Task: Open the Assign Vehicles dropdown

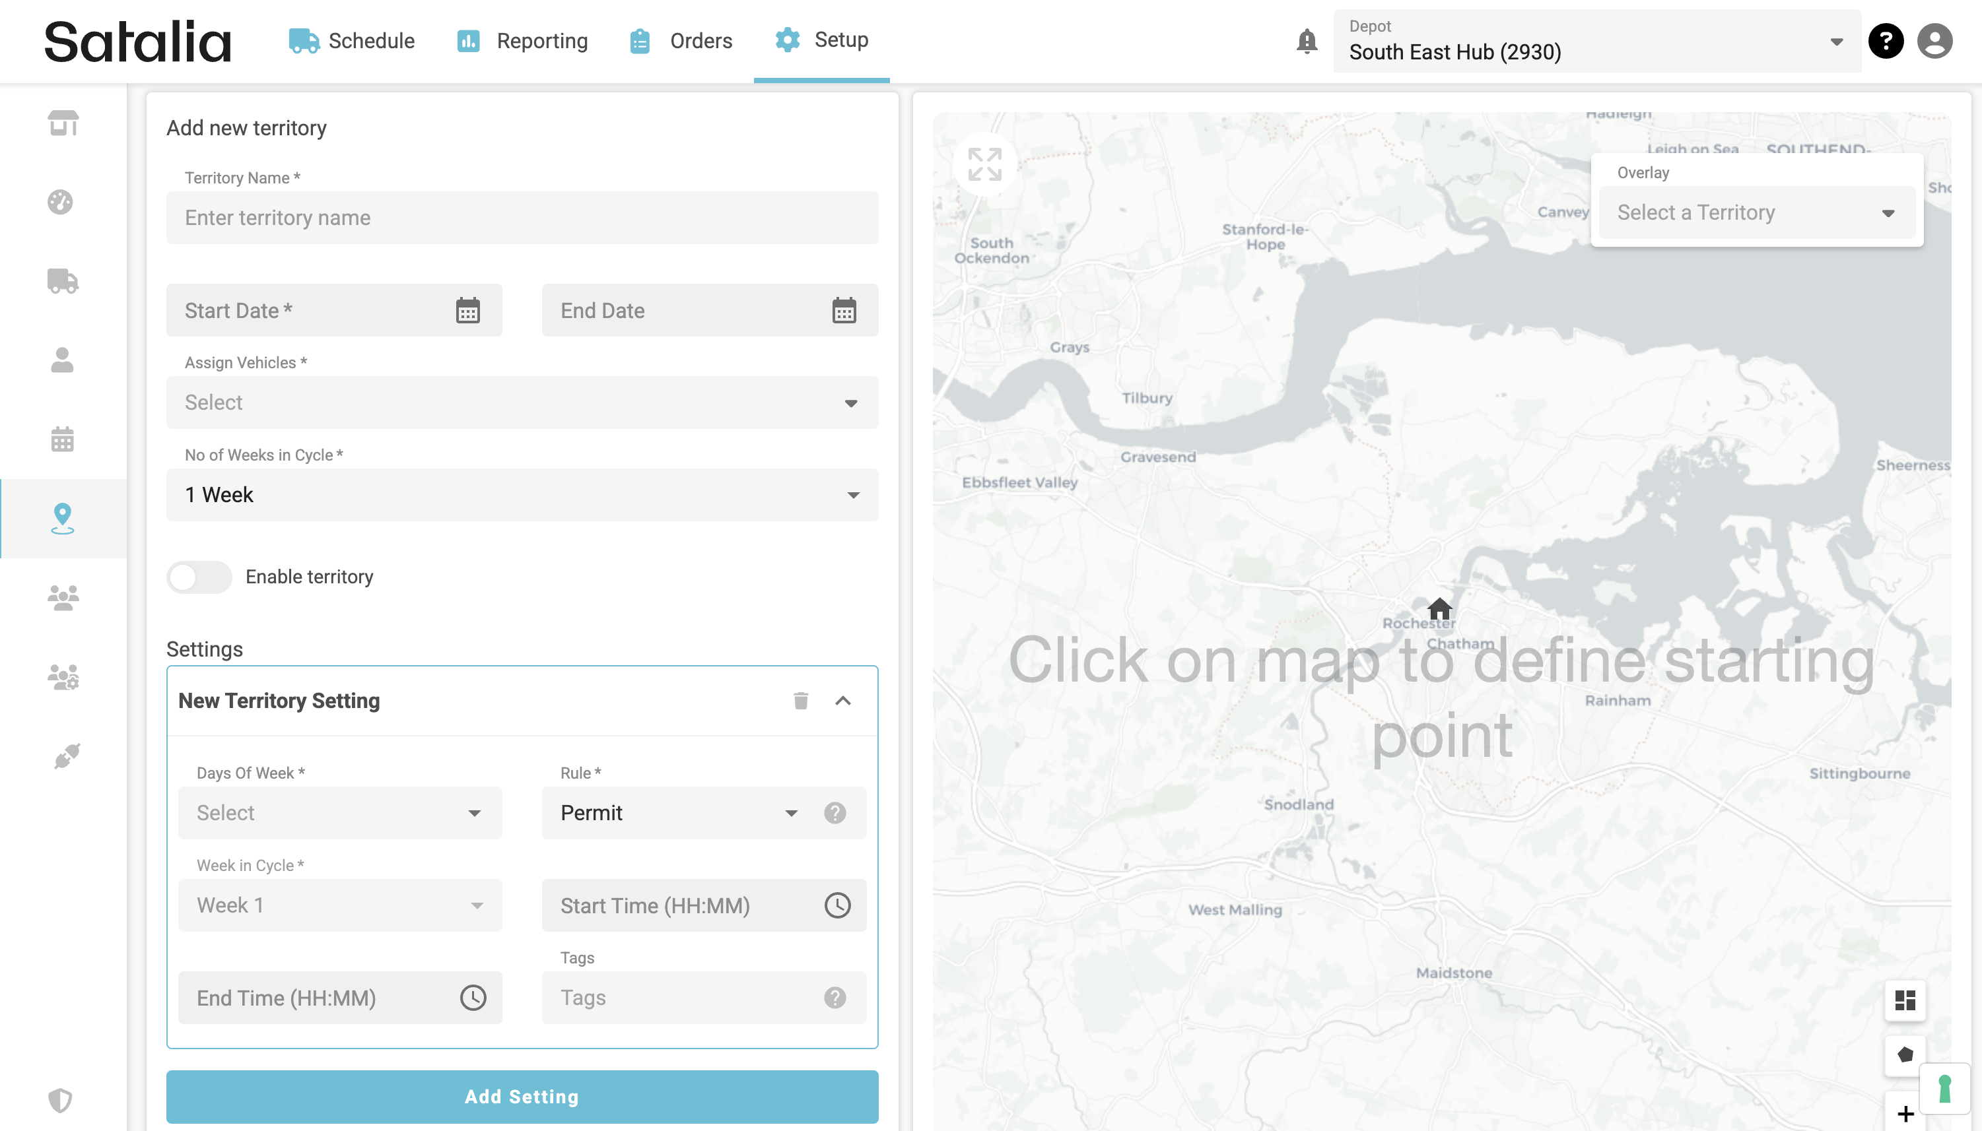Action: tap(522, 403)
